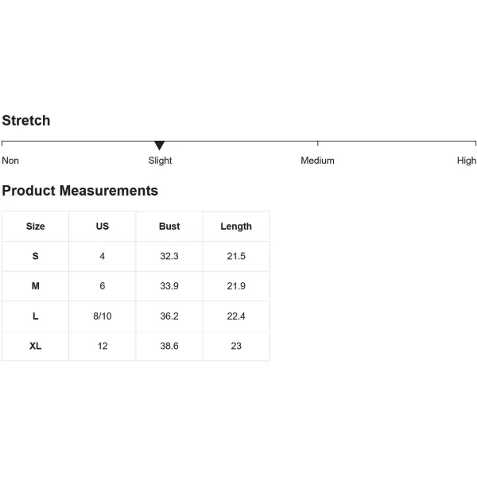Click the 21.9 length value cell
The image size is (477, 477).
(x=236, y=286)
